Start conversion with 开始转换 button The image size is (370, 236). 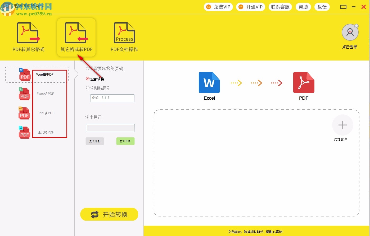click(x=109, y=214)
